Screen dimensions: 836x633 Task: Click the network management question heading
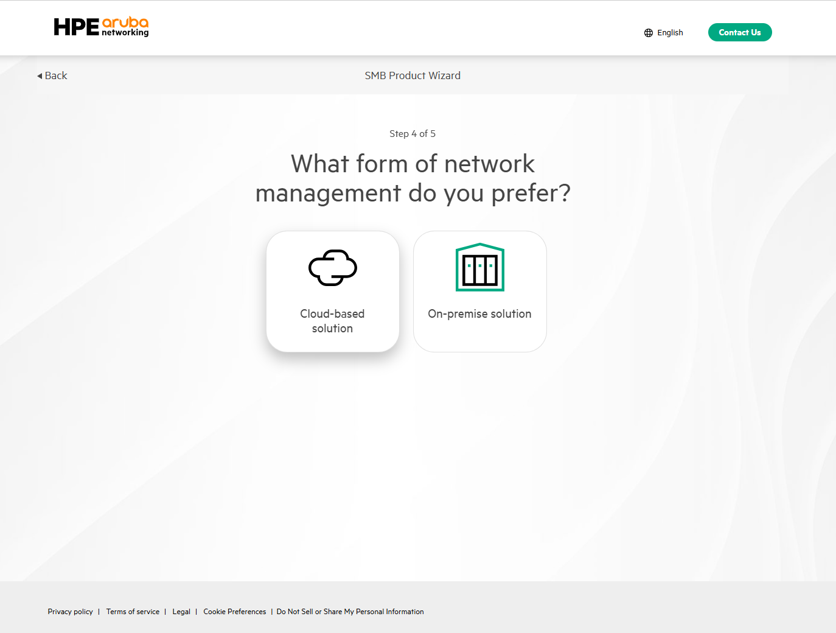tap(413, 179)
